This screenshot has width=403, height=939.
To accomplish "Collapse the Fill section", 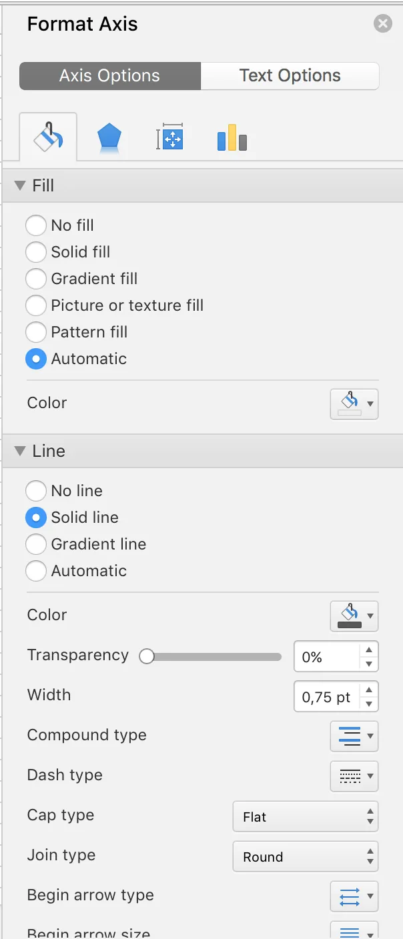I will [x=19, y=185].
